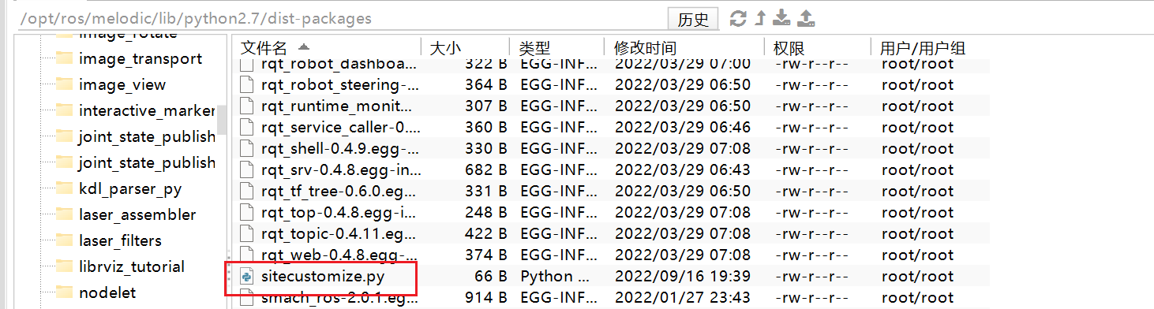Click the upload icon in path toolbar
Image resolution: width=1154 pixels, height=309 pixels.
(806, 18)
